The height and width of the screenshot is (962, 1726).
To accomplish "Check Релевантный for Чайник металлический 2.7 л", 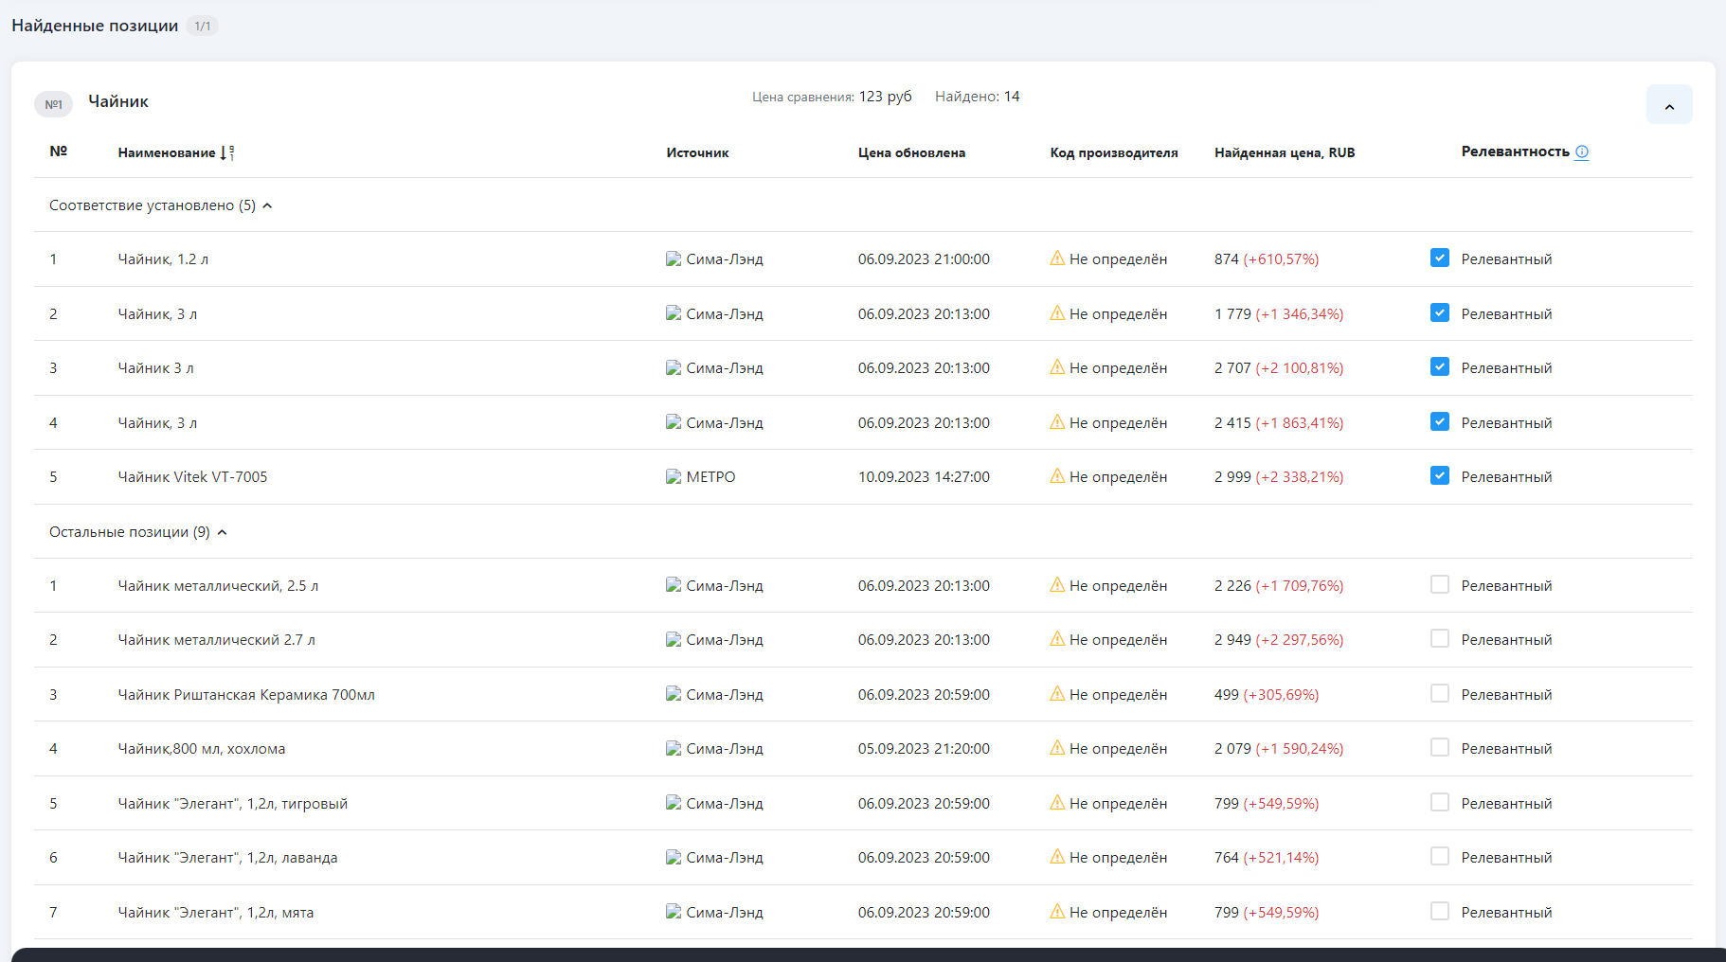I will tap(1439, 638).
